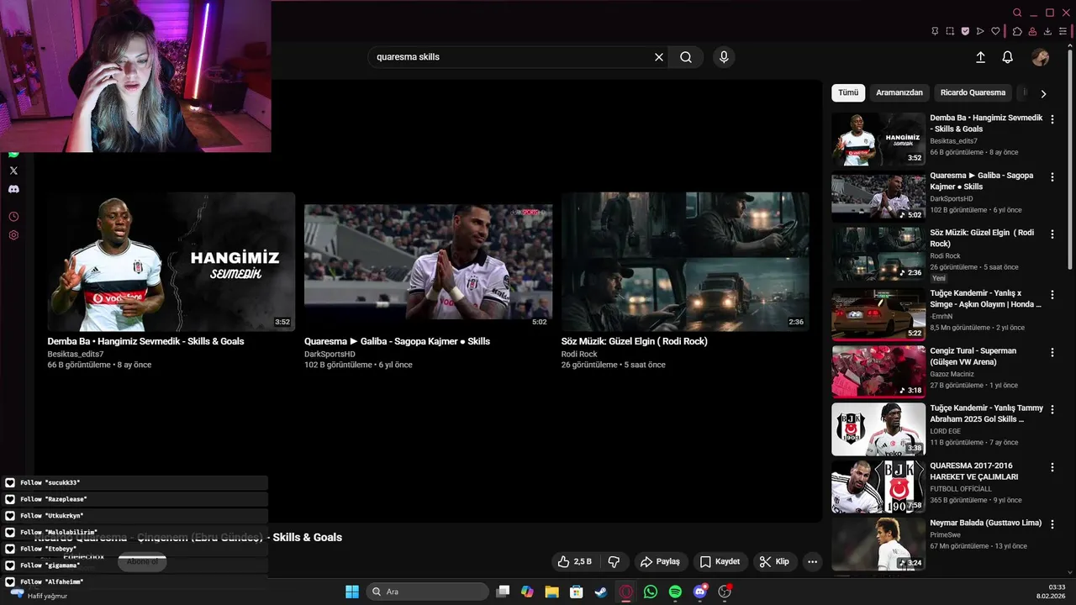Open Steam from the taskbar
This screenshot has height=605, width=1076.
click(x=601, y=592)
